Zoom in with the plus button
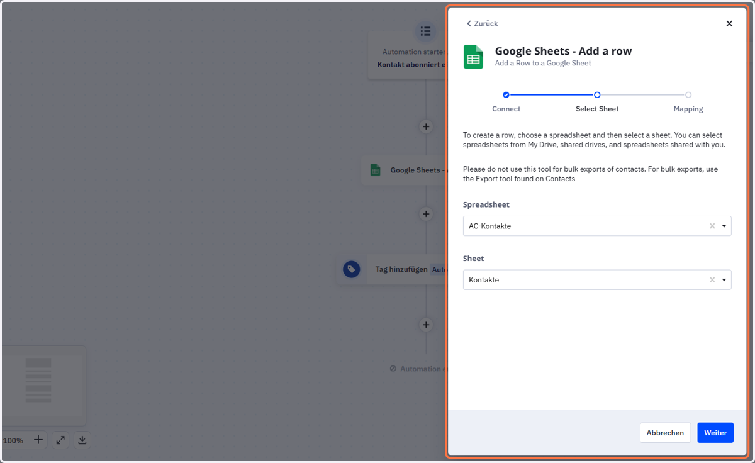This screenshot has height=463, width=755. tap(38, 440)
